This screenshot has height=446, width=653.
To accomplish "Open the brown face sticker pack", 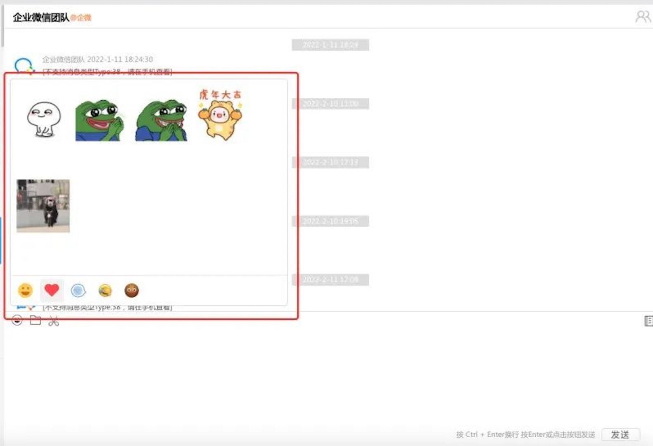I will click(131, 290).
